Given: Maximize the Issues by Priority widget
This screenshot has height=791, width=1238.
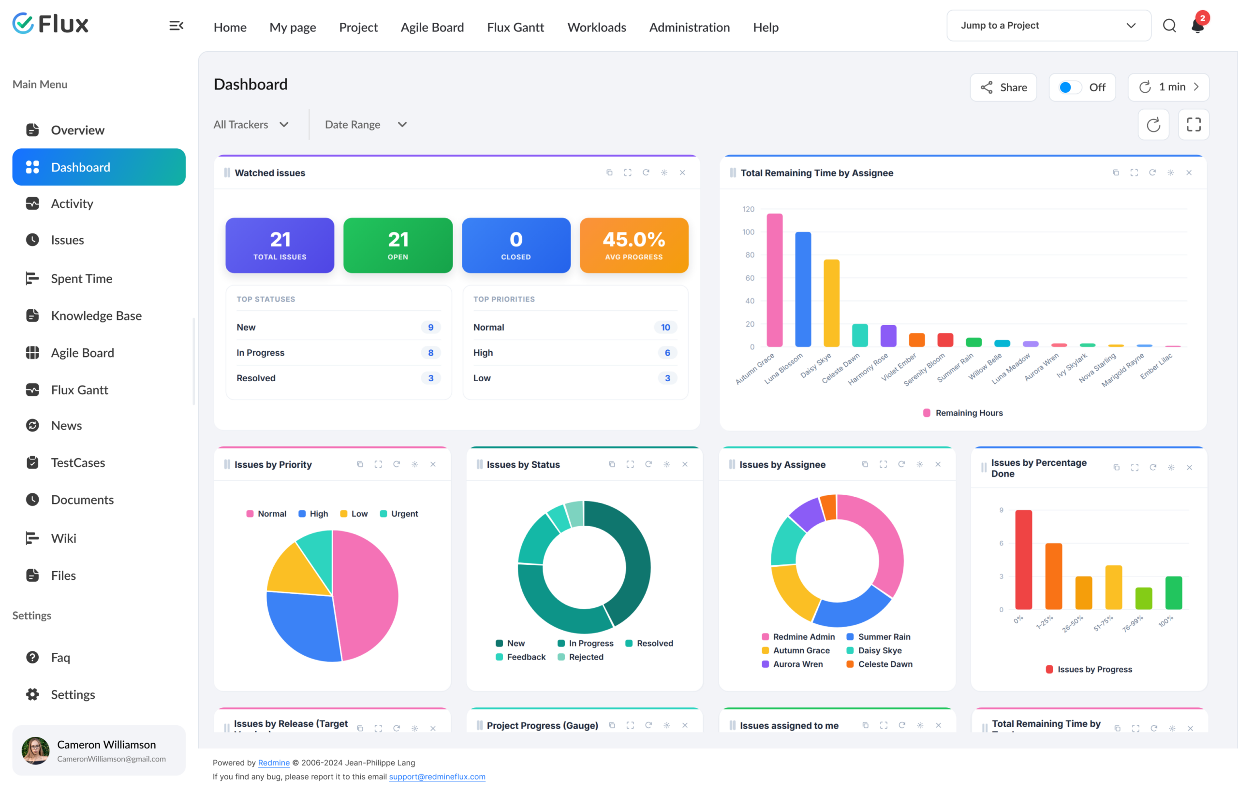Looking at the screenshot, I should [378, 464].
